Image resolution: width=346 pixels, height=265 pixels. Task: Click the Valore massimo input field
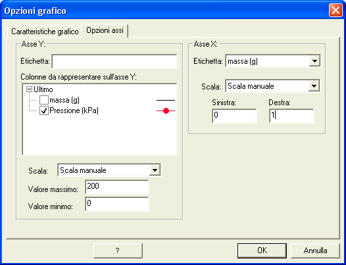tap(117, 187)
